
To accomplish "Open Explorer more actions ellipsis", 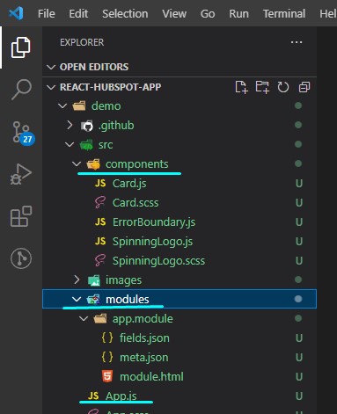I will [297, 42].
